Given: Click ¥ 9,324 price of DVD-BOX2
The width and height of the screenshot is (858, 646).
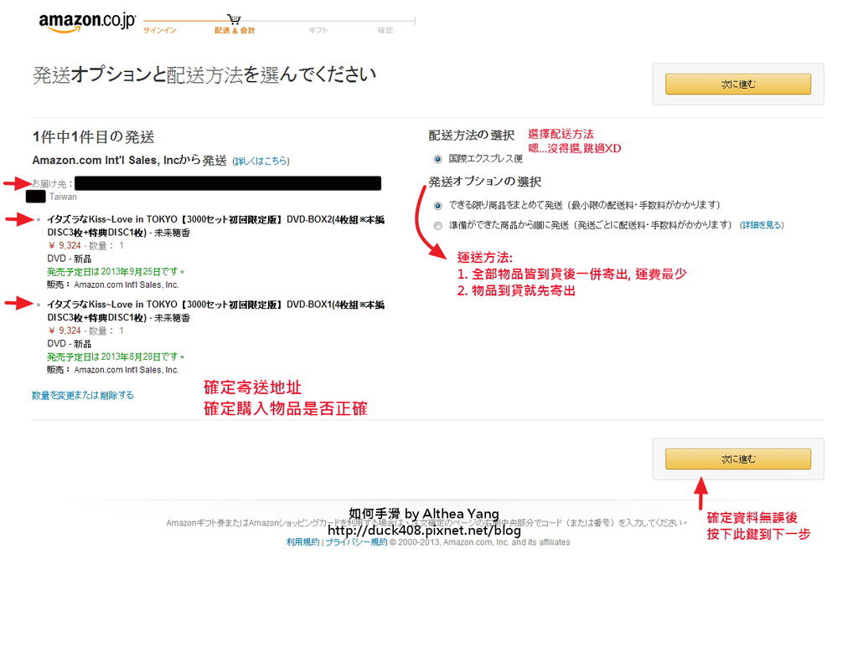Looking at the screenshot, I should click(65, 245).
